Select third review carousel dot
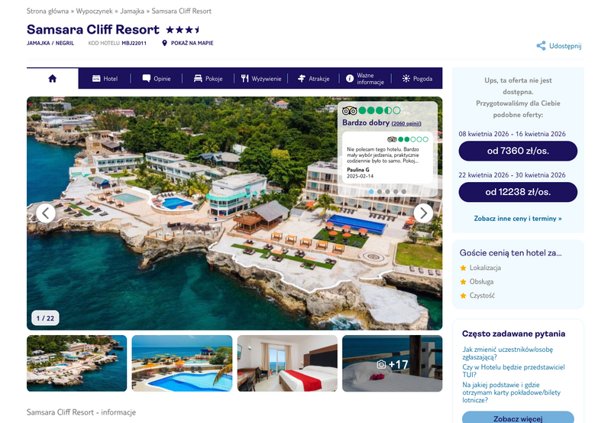This screenshot has width=611, height=423. coord(387,191)
